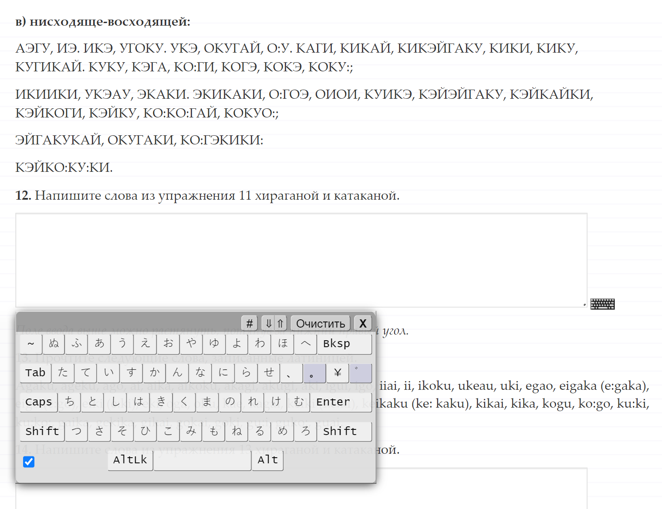662x509 pixels.
Task: Tap the と hiragana key
Action: [92, 402]
